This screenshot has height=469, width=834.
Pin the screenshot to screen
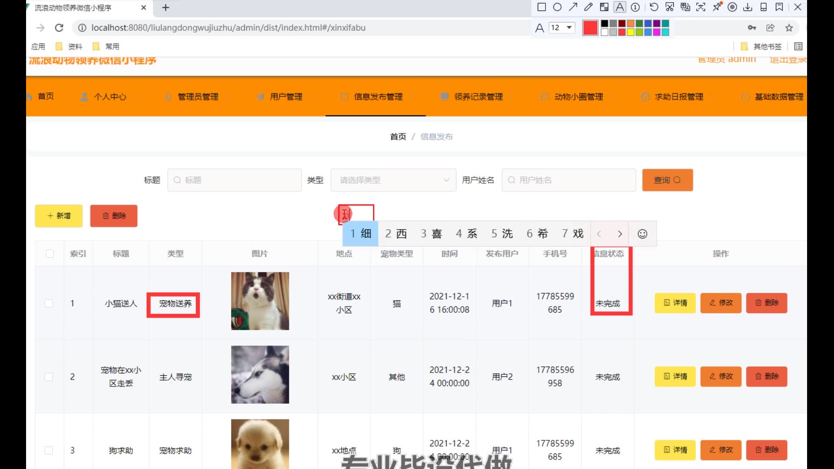(717, 7)
